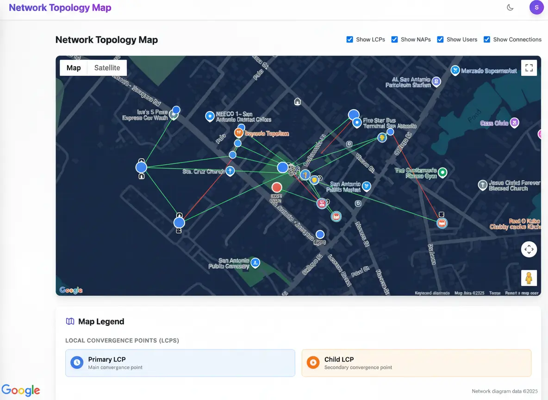Select the Street View pegman
This screenshot has height=400, width=548.
[x=529, y=278]
